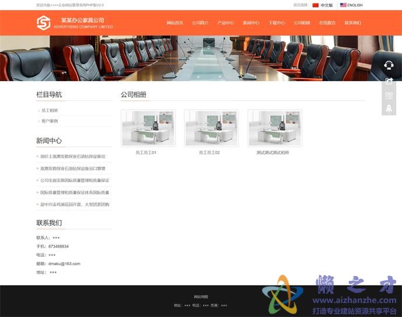
Task: Click the 某某办公家具公司 company name
Action: [82, 20]
